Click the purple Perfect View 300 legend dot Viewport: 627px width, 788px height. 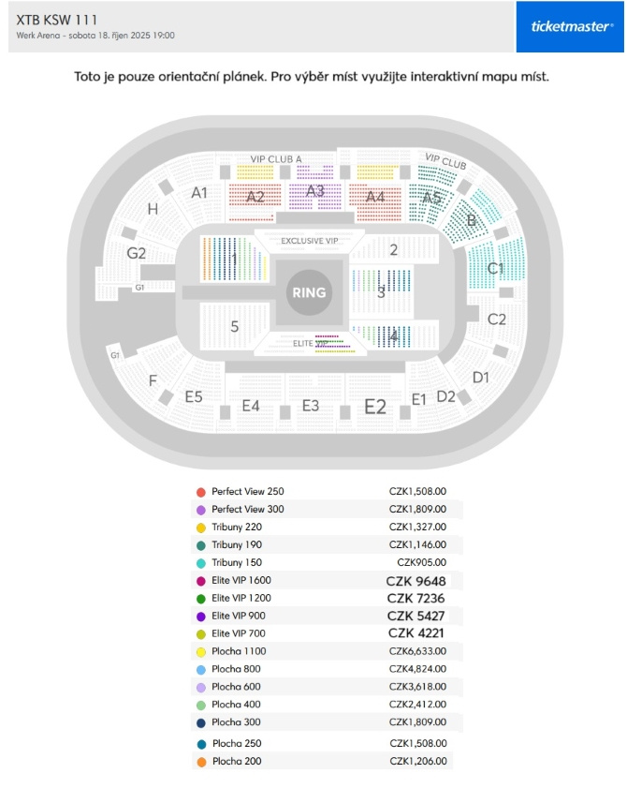(201, 510)
